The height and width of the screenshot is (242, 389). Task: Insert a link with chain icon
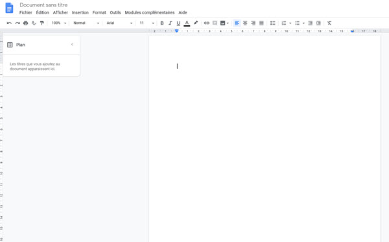pos(206,23)
